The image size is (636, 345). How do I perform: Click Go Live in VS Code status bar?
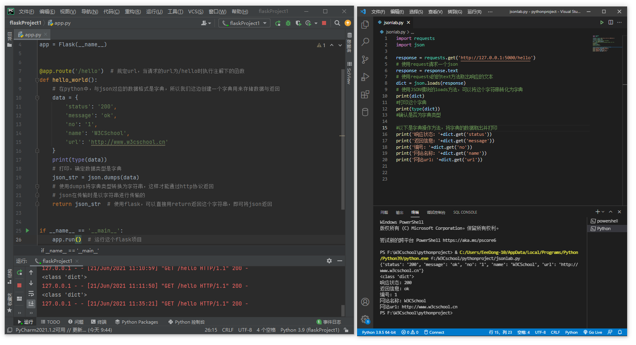click(x=592, y=333)
